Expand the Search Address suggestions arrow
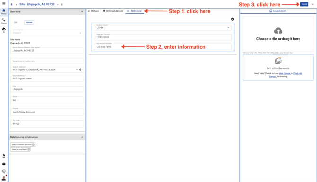Image resolution: width=317 pixels, height=182 pixels. (x=77, y=69)
